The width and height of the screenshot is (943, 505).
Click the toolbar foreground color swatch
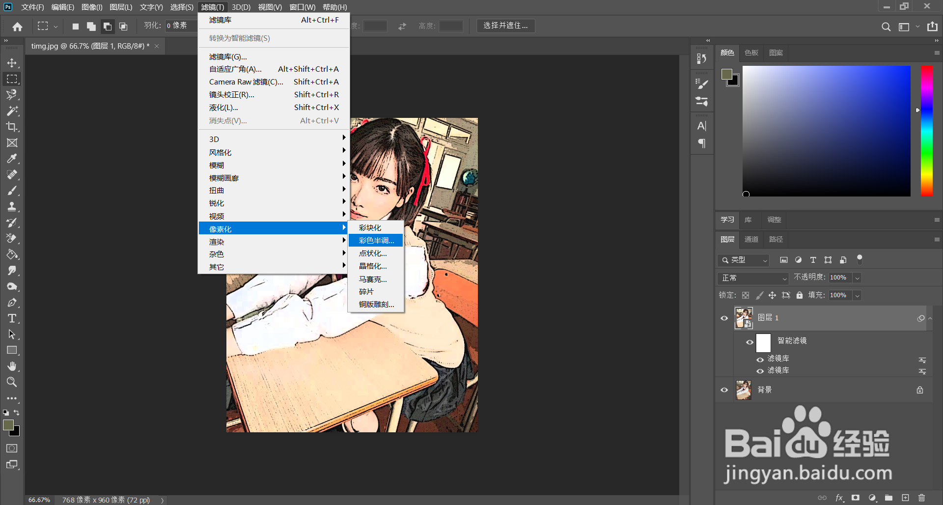coord(8,425)
